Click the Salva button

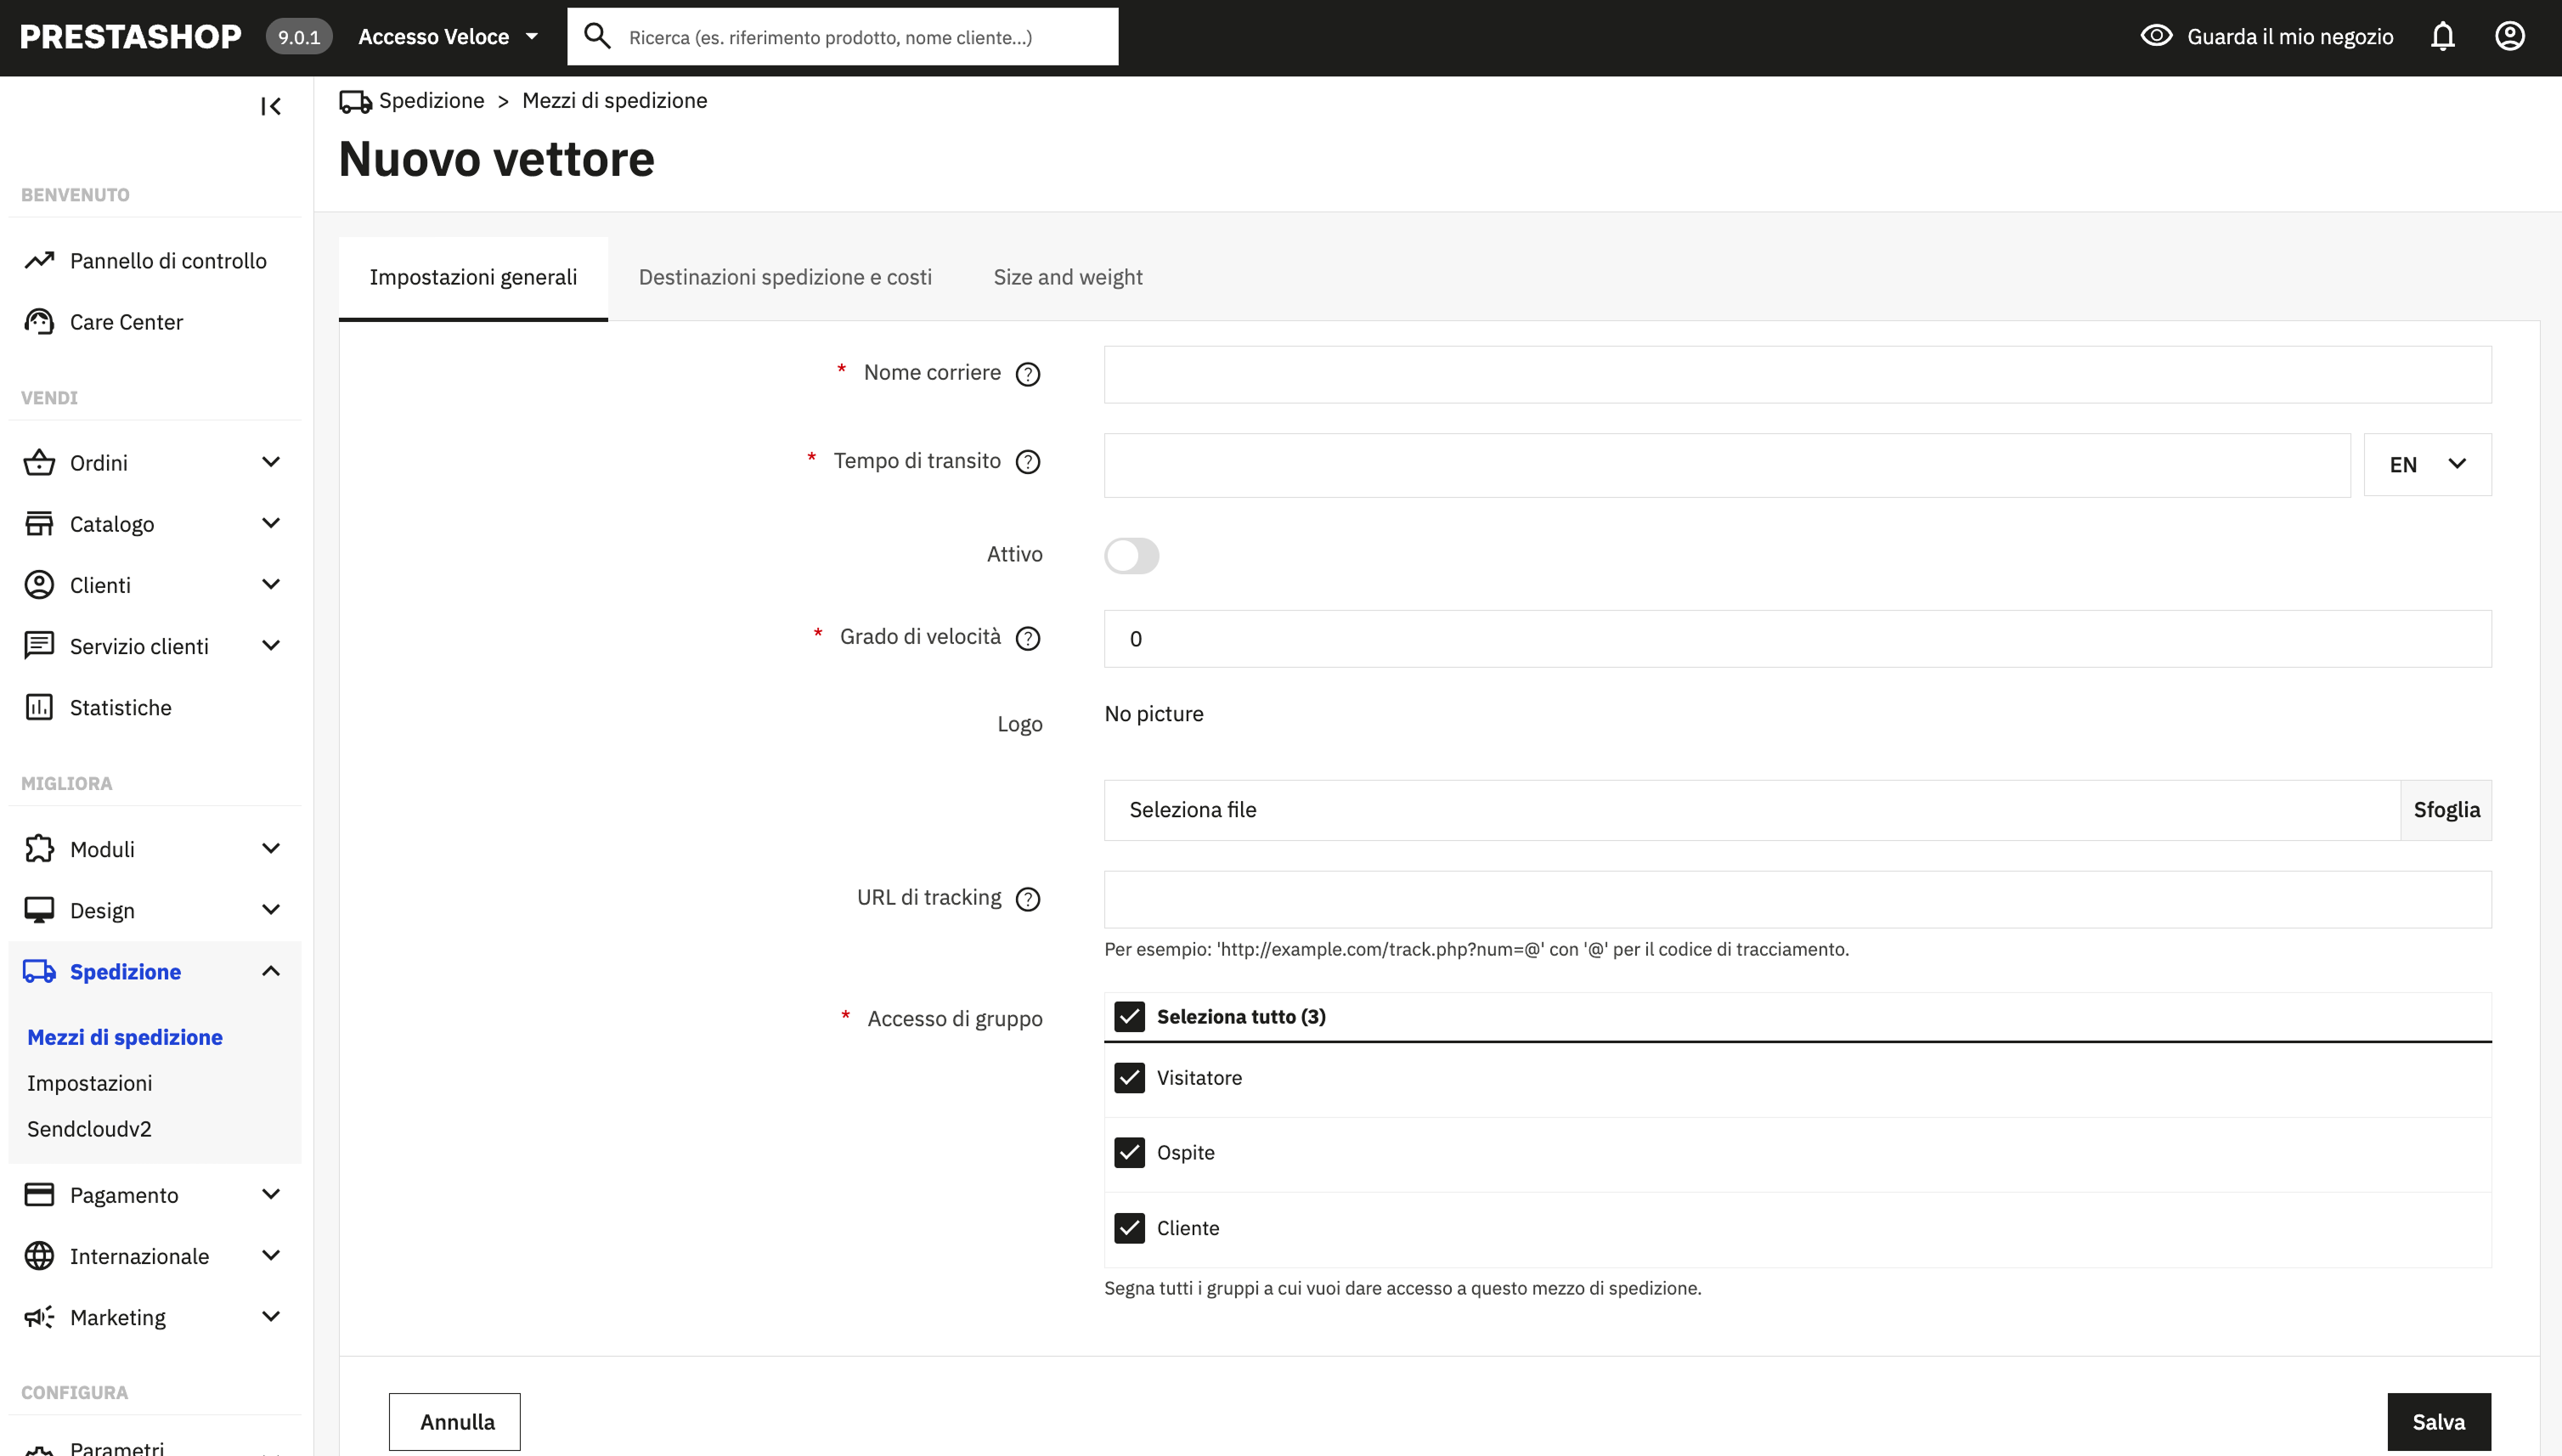pos(2439,1422)
